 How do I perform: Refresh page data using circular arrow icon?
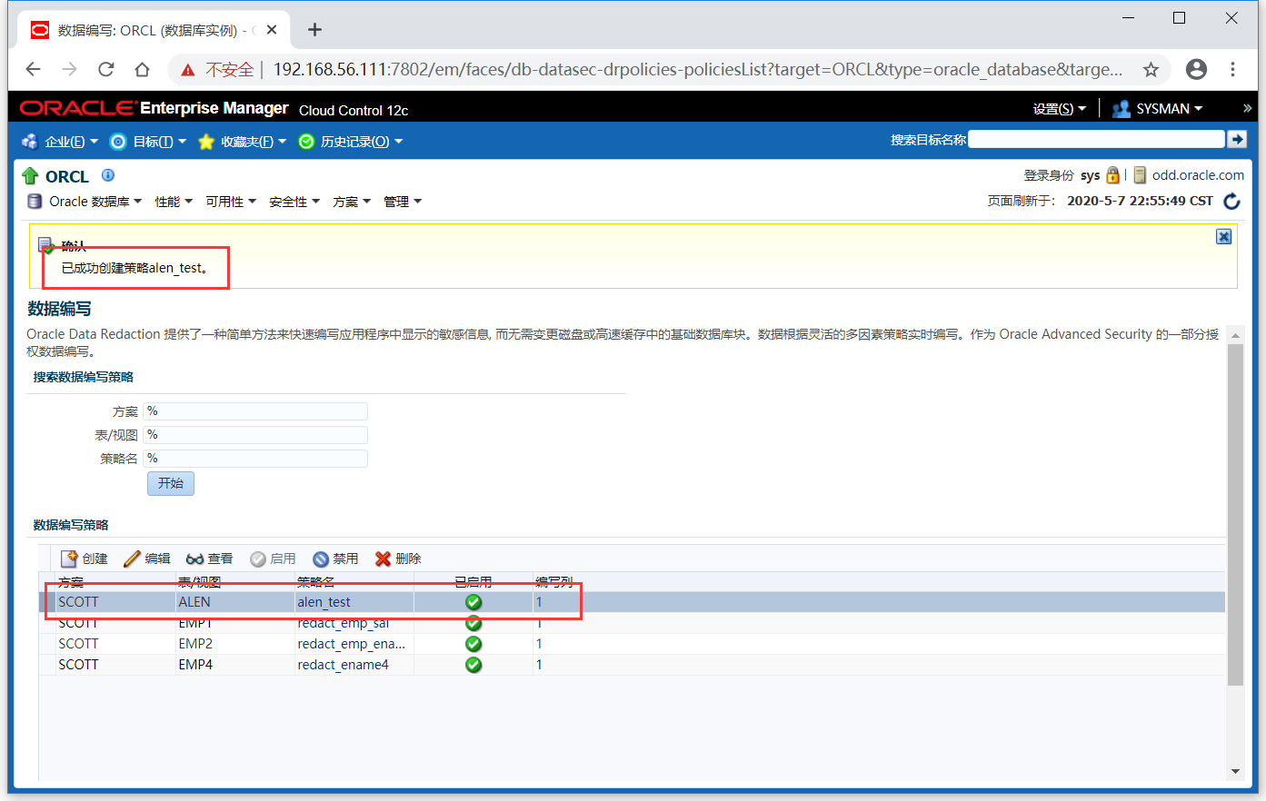click(1232, 201)
